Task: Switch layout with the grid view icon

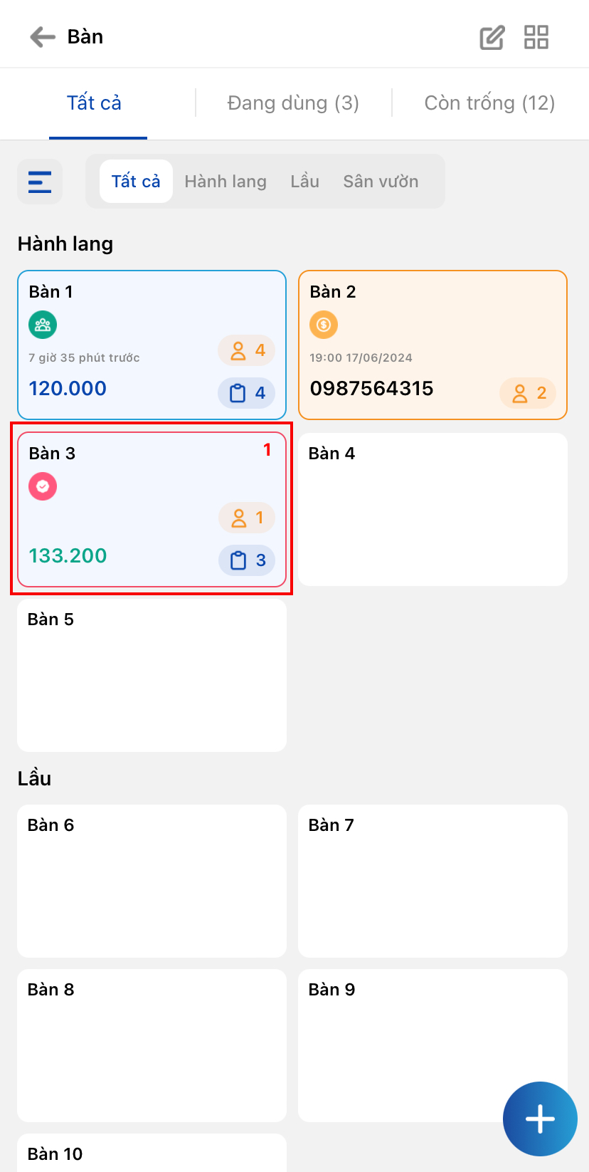Action: pyautogui.click(x=536, y=37)
